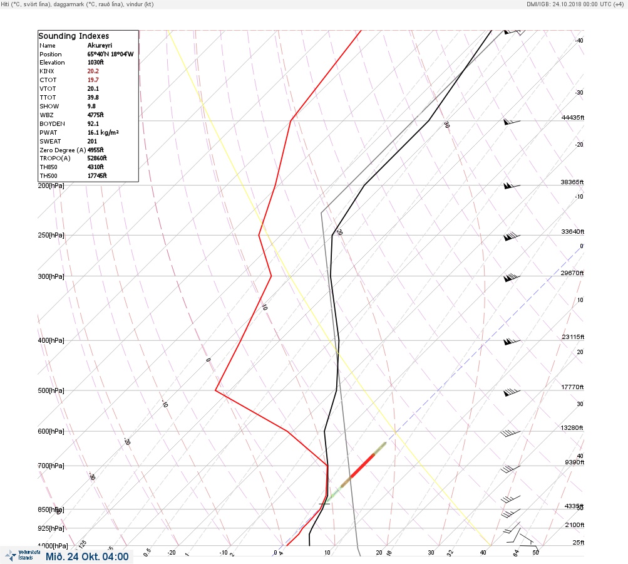Select the SWEAT value 201
Image resolution: width=628 pixels, height=564 pixels.
[92, 141]
